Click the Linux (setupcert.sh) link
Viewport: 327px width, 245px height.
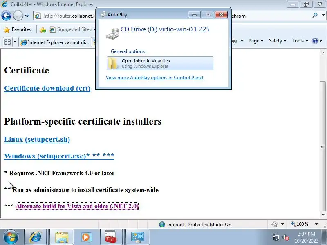[37, 139]
